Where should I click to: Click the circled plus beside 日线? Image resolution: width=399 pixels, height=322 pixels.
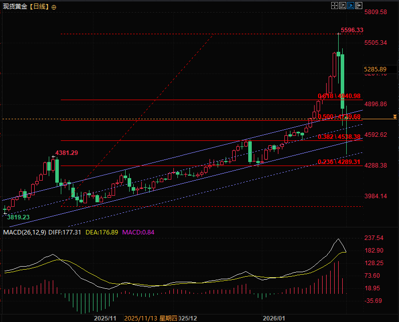54,8
